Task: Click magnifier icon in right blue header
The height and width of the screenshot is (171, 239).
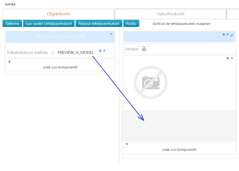Action: tap(232, 35)
